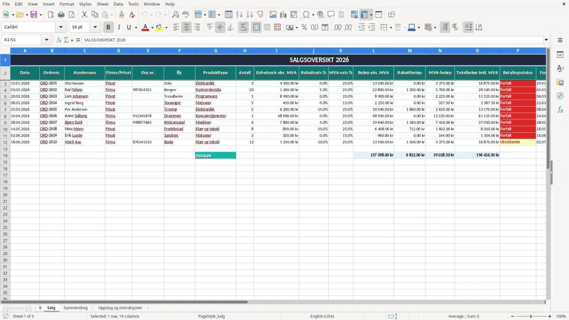Expand the formula bar
Image resolution: width=569 pixels, height=320 pixels.
[x=546, y=40]
